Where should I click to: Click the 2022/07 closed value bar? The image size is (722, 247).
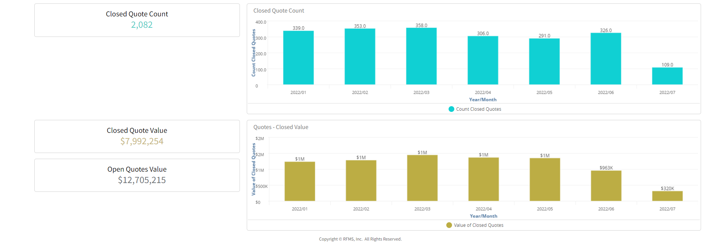(668, 196)
